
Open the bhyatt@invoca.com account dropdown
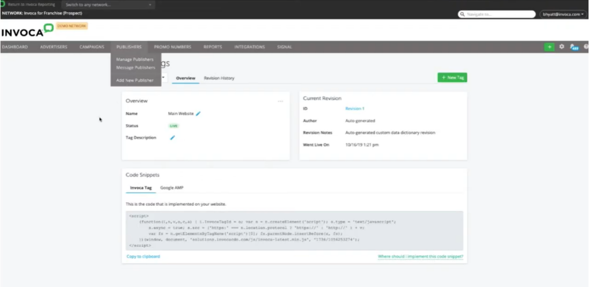click(x=563, y=14)
